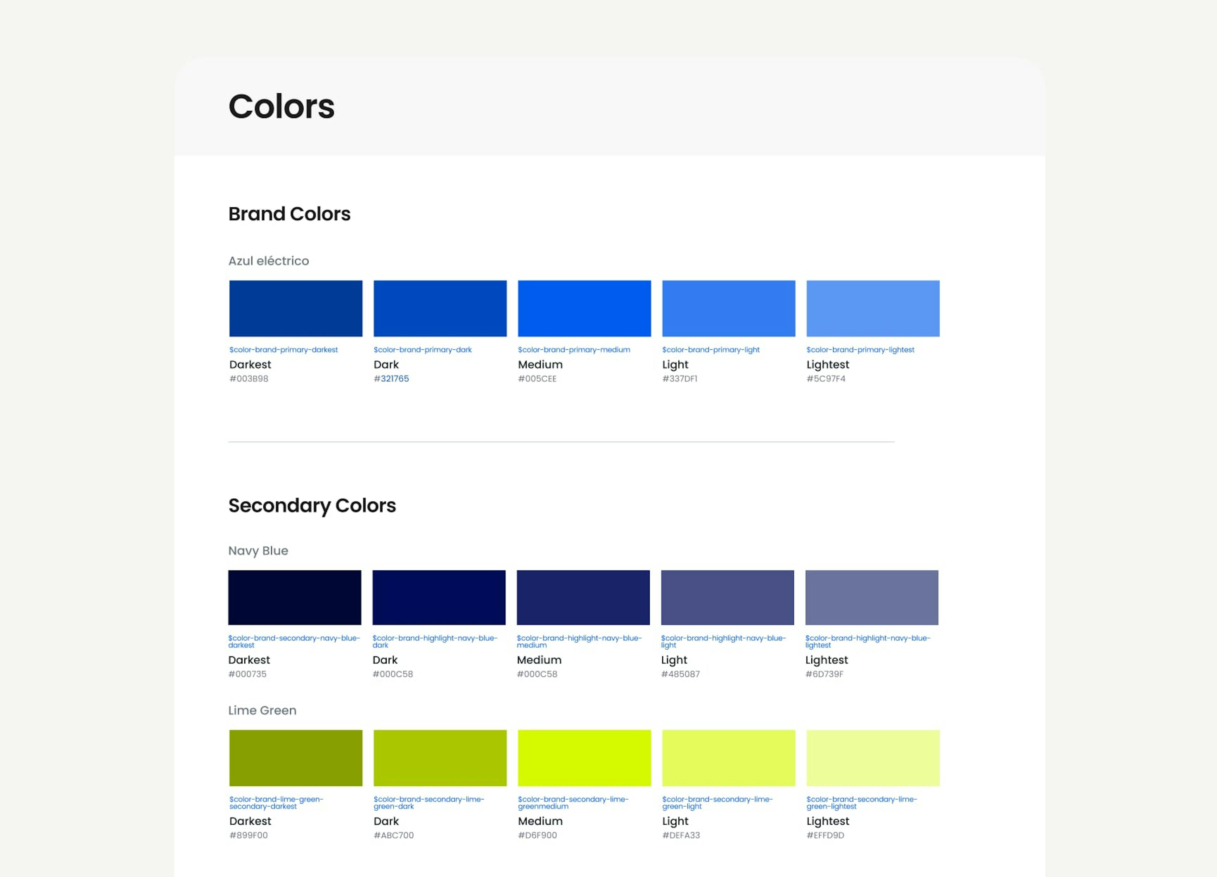Screen dimensions: 1217x877
Task: Click the Secondary Colors heading
Action: click(312, 505)
